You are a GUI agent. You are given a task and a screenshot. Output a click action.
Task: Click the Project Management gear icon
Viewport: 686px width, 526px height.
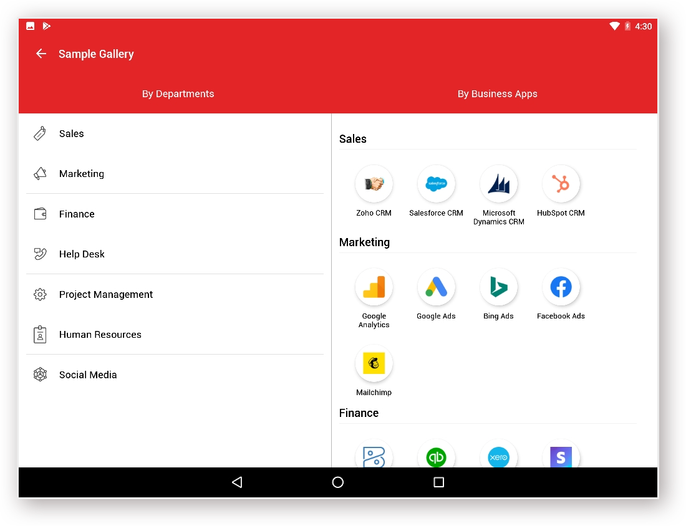point(40,294)
